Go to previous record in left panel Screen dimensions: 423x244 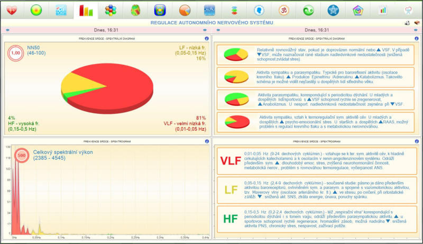pos(6,31)
